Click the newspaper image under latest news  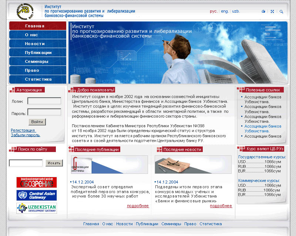click(x=194, y=165)
